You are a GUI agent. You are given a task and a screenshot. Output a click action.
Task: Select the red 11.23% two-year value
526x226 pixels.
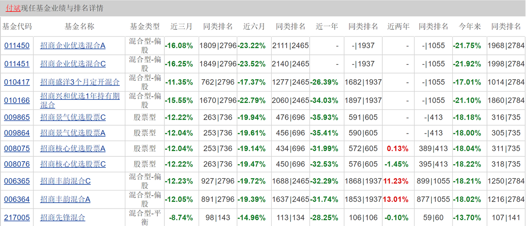click(396, 181)
